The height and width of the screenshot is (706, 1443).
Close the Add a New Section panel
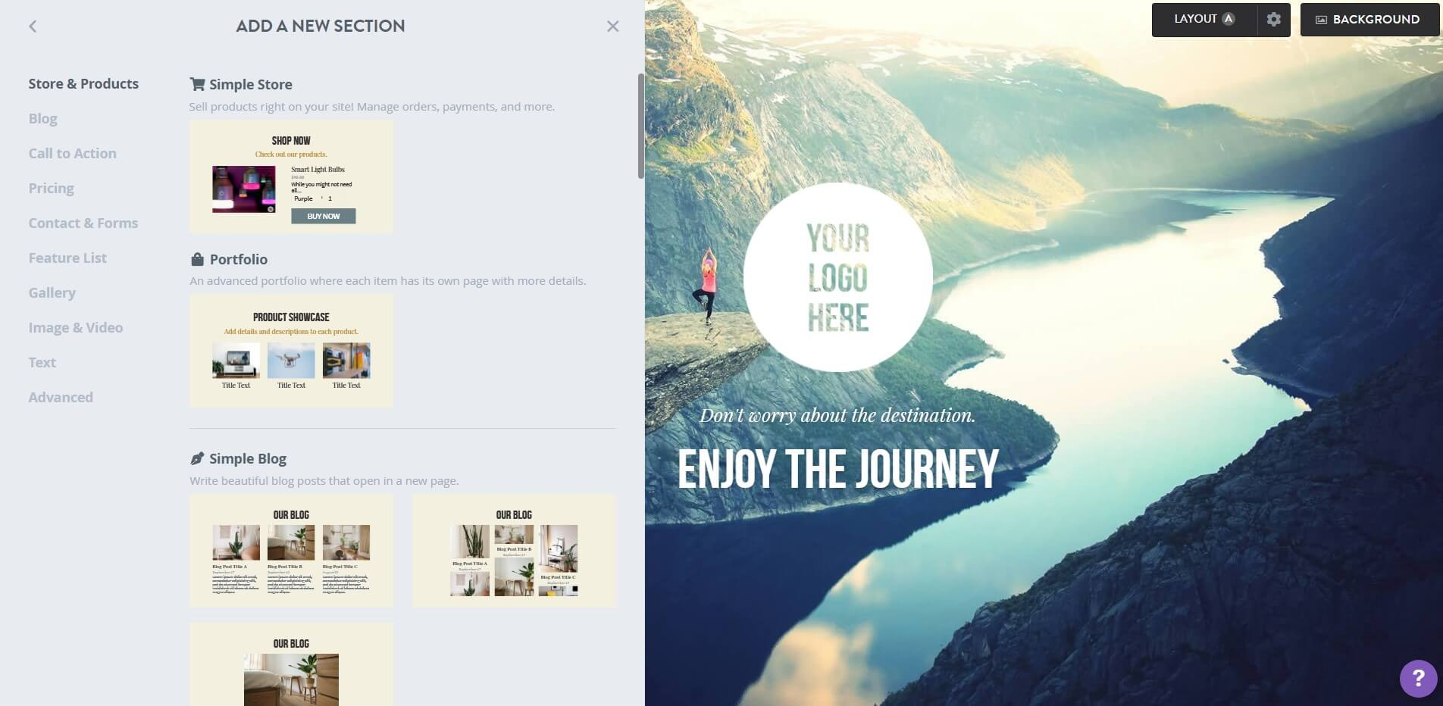pyautogui.click(x=612, y=27)
